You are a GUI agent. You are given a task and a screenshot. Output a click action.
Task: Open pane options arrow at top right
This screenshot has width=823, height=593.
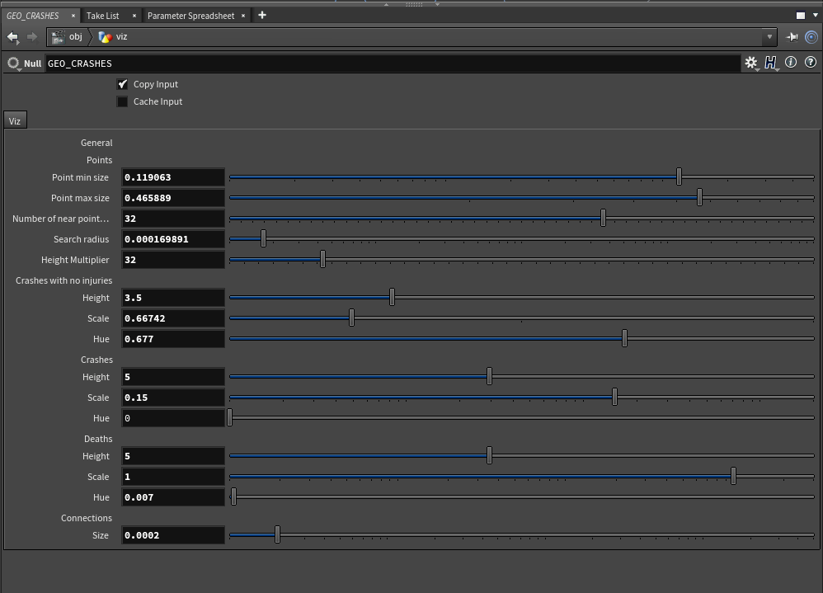point(815,16)
